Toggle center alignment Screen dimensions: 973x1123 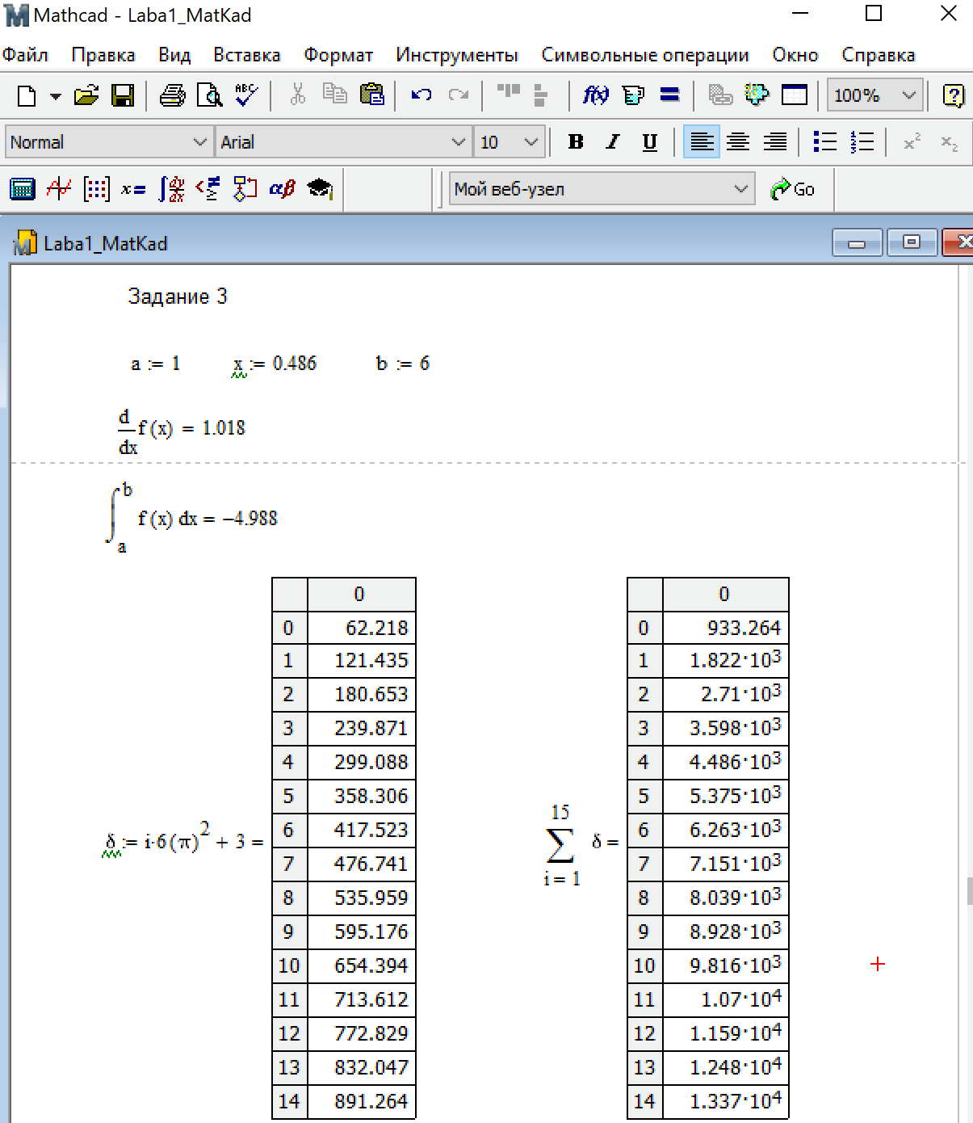pos(738,142)
